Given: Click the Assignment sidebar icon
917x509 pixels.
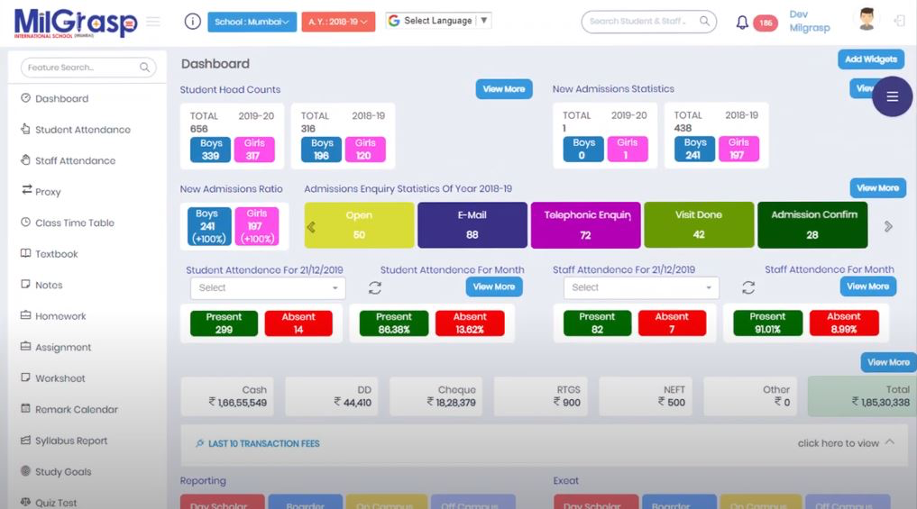Looking at the screenshot, I should pos(26,346).
